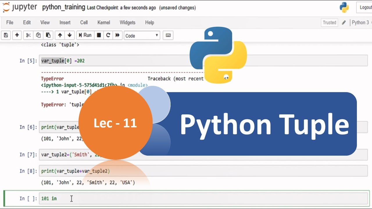The width and height of the screenshot is (372, 209).
Task: Click the 'Last Checkpoint: a few seconds ago' text
Action: 121,8
